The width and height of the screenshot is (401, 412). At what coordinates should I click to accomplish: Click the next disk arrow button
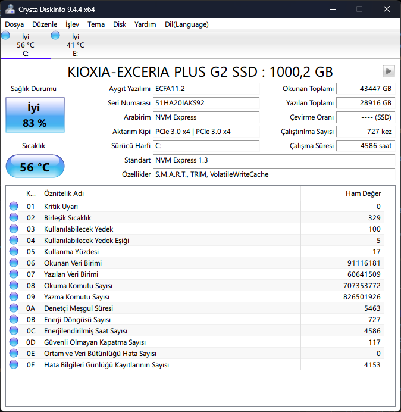pos(389,71)
